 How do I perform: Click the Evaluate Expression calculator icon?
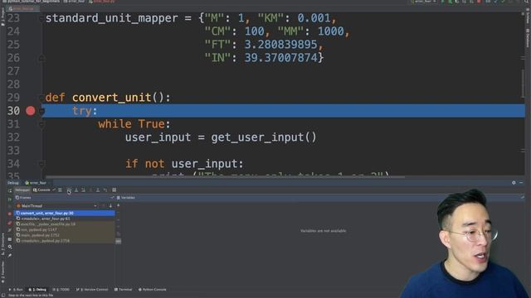(x=114, y=190)
